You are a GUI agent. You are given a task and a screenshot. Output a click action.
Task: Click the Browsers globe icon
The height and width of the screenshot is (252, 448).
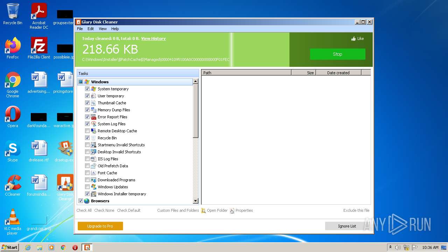click(87, 201)
